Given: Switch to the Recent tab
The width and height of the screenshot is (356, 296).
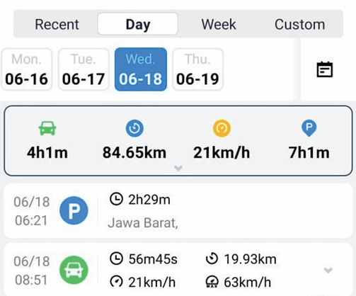Looking at the screenshot, I should point(57,24).
